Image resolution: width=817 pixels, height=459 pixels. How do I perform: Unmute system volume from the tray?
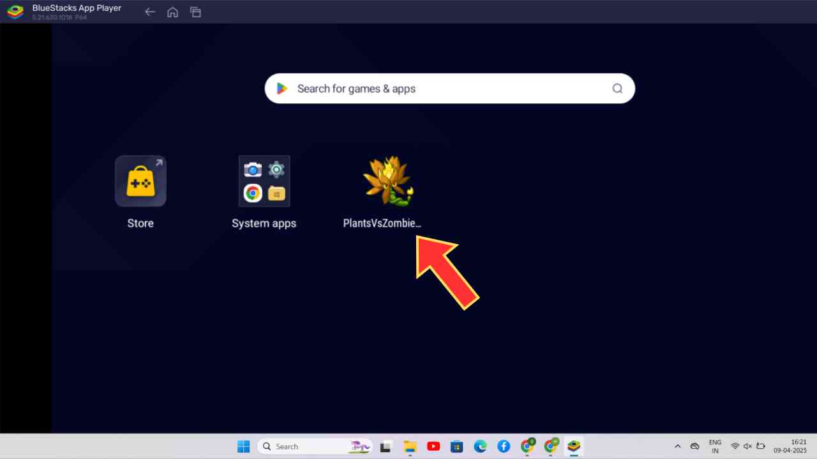pos(747,446)
